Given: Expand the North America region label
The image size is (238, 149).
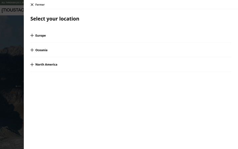Looking at the screenshot, I should pos(46,65).
